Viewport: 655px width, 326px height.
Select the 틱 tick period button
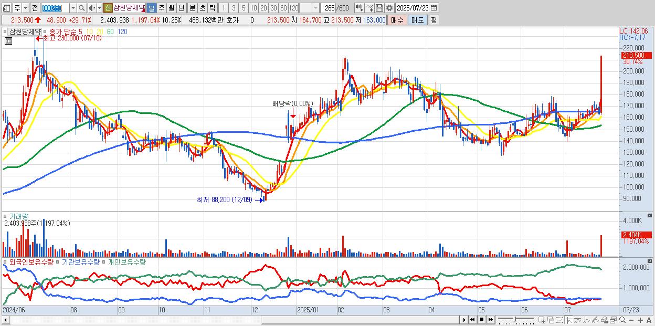(x=212, y=8)
